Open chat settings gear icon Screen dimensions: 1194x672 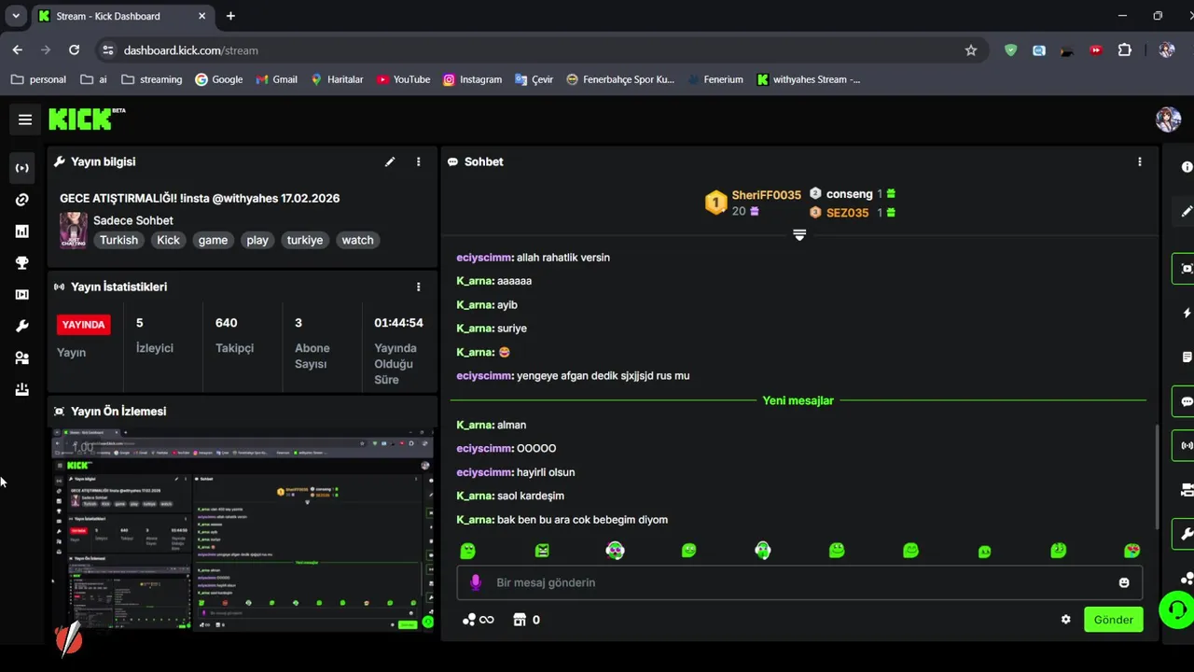[1065, 620]
